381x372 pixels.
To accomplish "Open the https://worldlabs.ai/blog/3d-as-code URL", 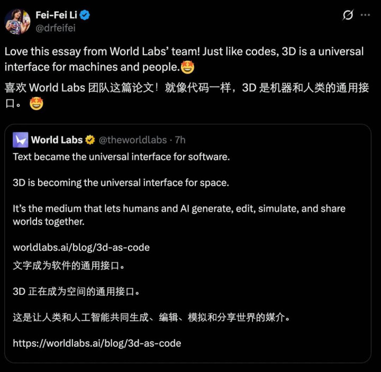I will coord(97,343).
